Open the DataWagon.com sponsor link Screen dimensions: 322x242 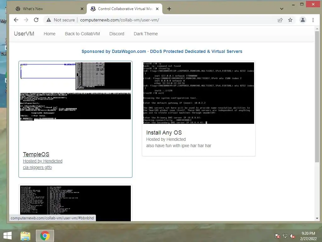[162, 51]
